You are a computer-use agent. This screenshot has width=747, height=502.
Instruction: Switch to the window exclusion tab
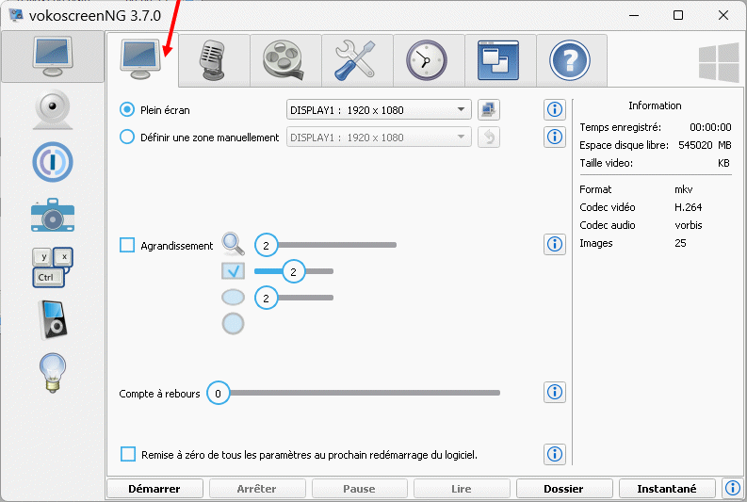(x=500, y=60)
